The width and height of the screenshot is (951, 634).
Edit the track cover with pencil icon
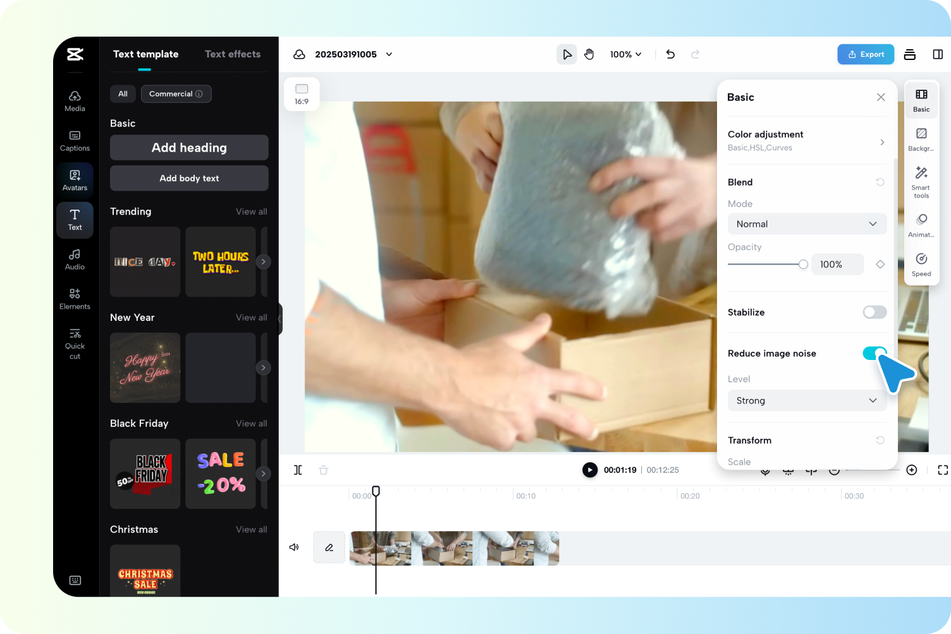[329, 547]
